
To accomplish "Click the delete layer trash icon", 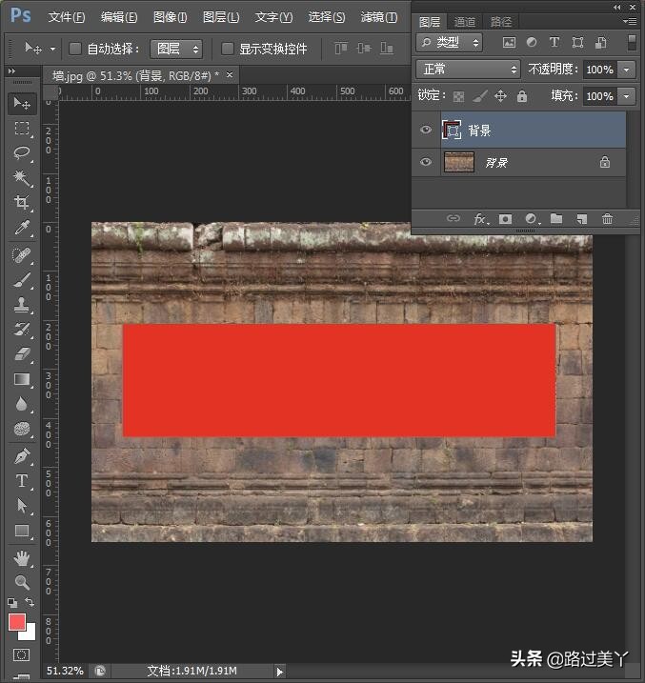I will (607, 218).
